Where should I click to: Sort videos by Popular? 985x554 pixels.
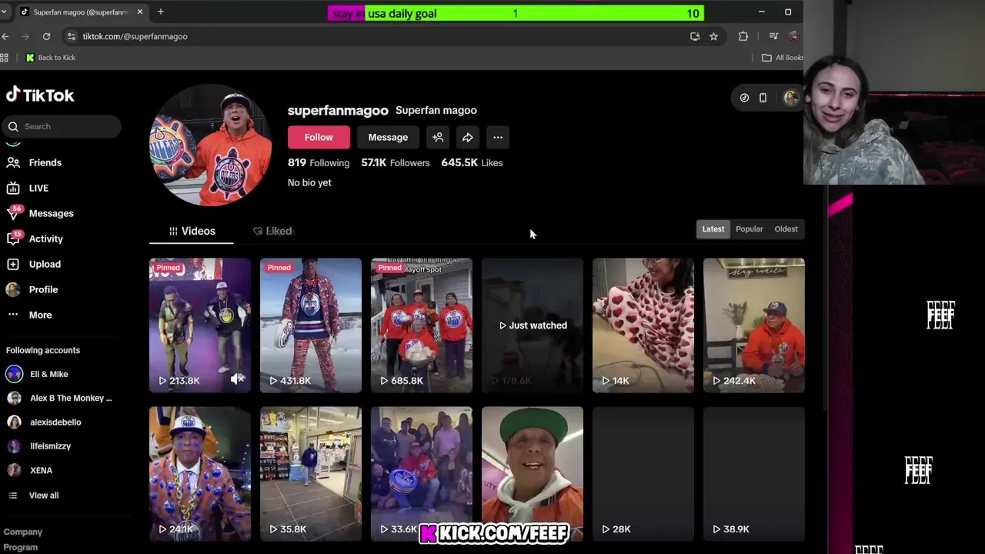(x=749, y=229)
